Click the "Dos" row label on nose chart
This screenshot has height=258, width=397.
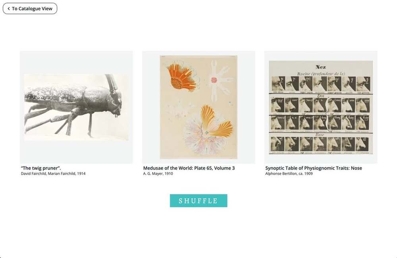tap(320, 96)
